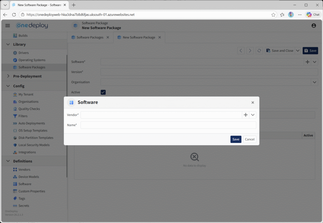
Task: Open Operating Systems in the sidebar
Action: click(32, 60)
